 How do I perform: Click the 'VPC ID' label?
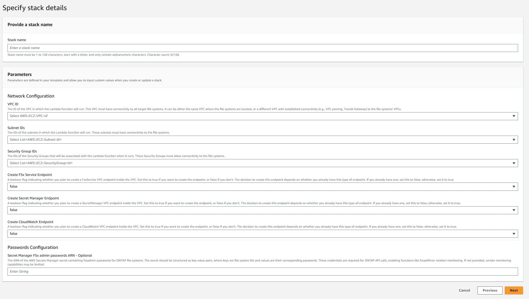13,104
